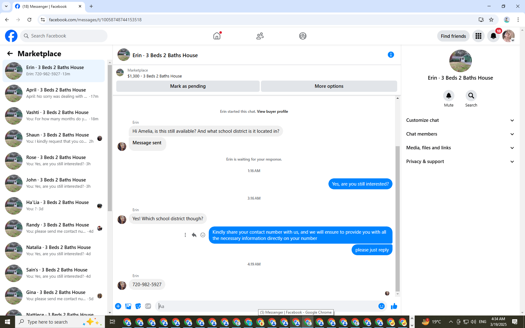
Task: Click More options button
Action: pos(329,86)
